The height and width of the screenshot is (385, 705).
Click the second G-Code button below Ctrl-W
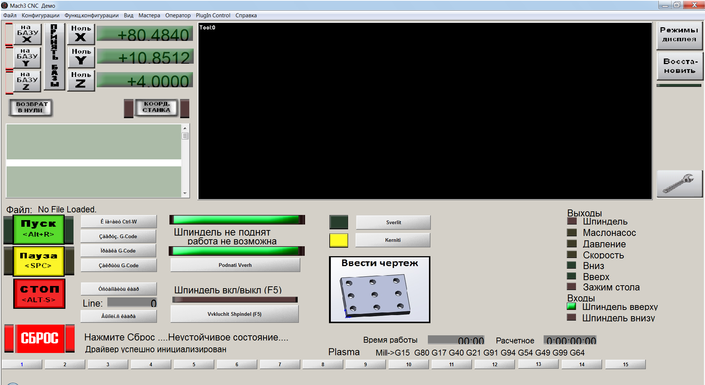tap(118, 236)
